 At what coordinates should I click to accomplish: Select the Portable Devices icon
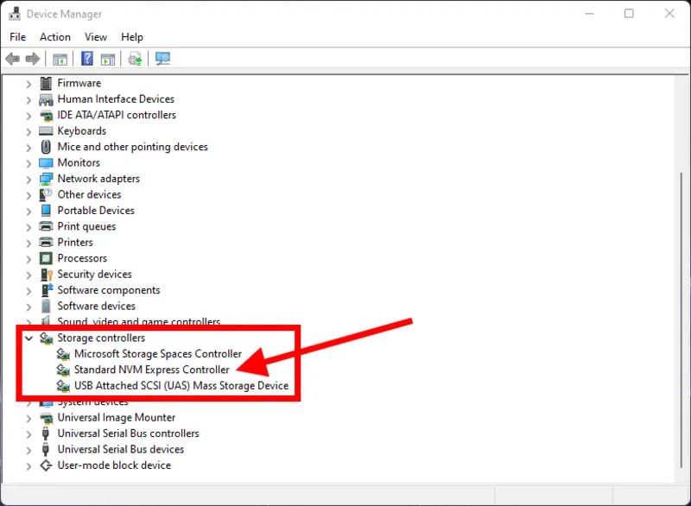coord(46,211)
